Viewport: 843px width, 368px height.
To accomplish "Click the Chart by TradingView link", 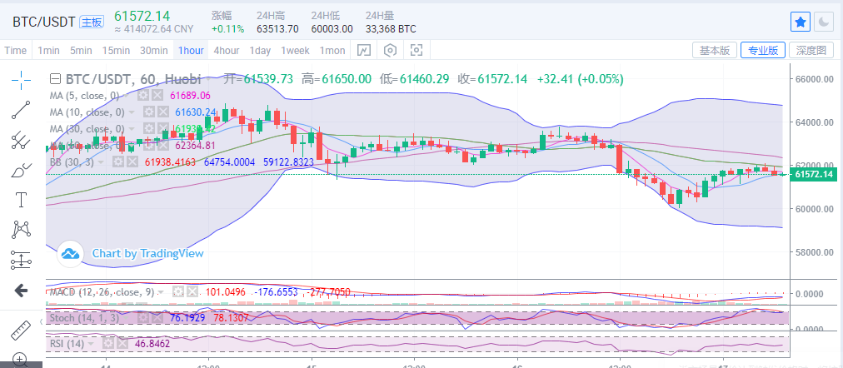I will pyautogui.click(x=147, y=253).
